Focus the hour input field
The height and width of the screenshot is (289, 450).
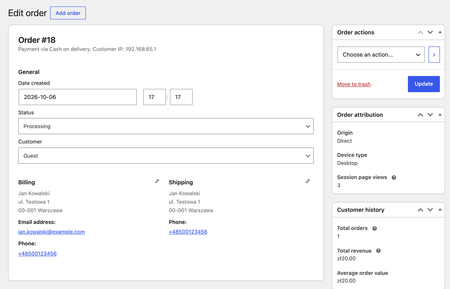(155, 97)
